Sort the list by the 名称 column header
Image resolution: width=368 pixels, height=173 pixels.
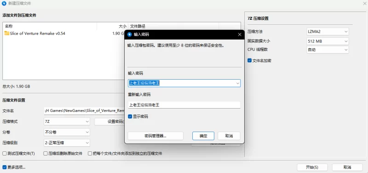pyautogui.click(x=50, y=26)
